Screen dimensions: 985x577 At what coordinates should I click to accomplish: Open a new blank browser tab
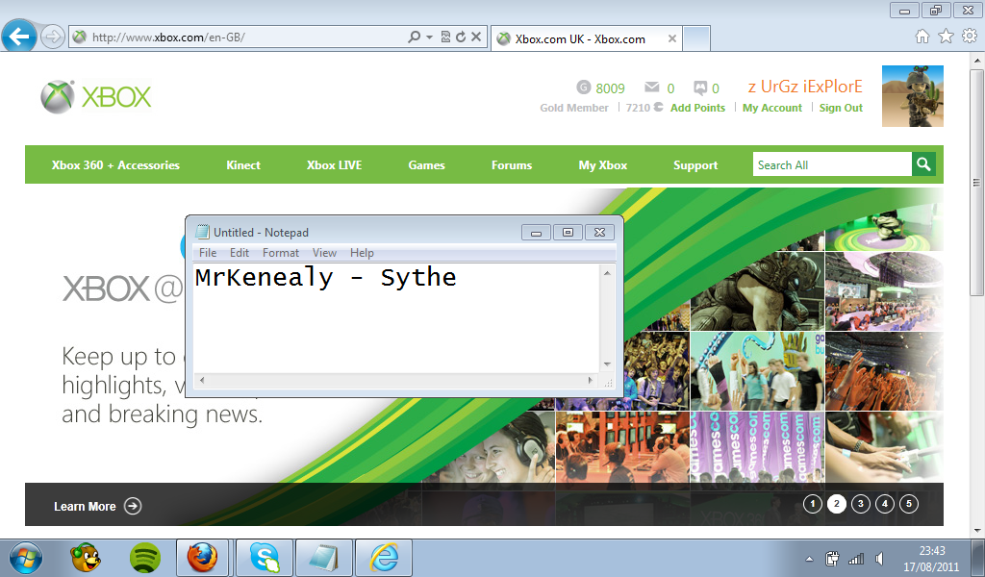(696, 38)
